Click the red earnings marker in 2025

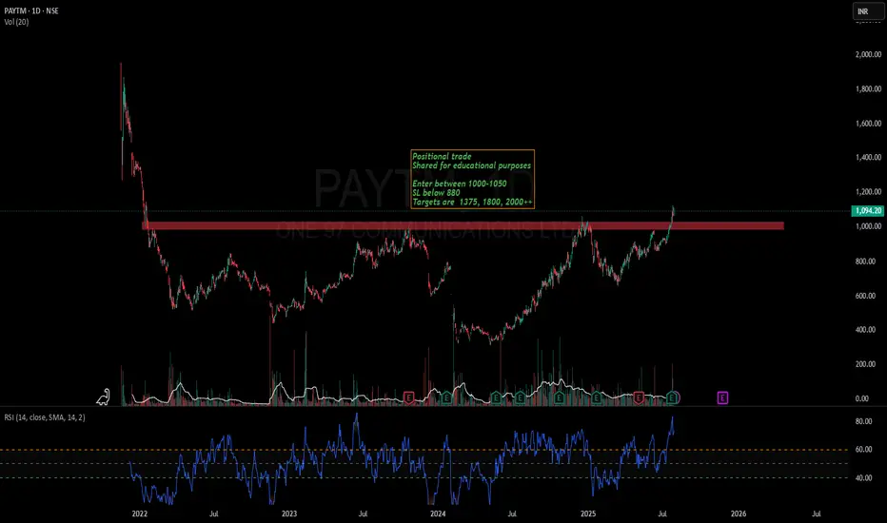638,398
